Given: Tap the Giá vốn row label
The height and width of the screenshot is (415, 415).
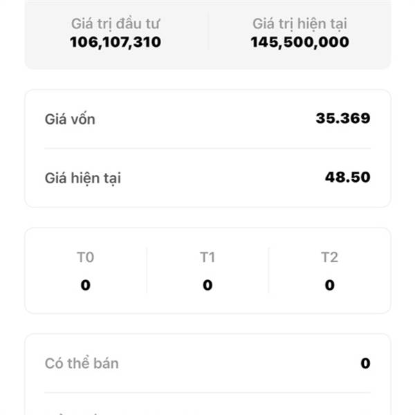Looking at the screenshot, I should (70, 119).
